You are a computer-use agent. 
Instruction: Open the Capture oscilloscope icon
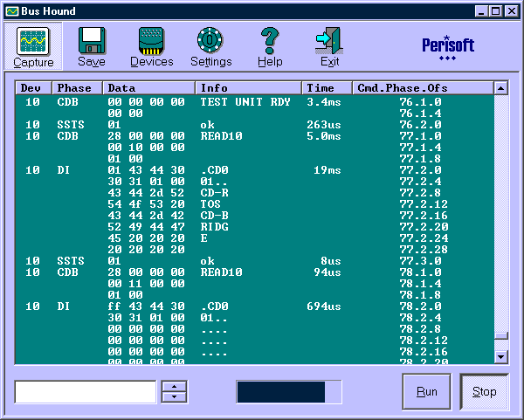point(33,41)
